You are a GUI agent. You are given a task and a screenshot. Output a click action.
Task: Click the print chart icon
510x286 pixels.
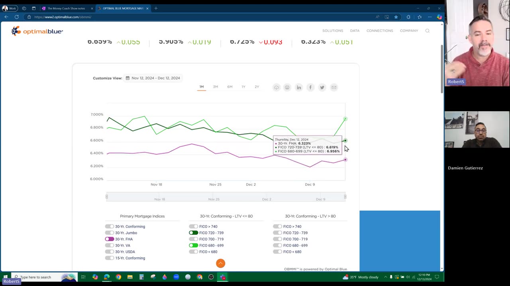coord(287,87)
